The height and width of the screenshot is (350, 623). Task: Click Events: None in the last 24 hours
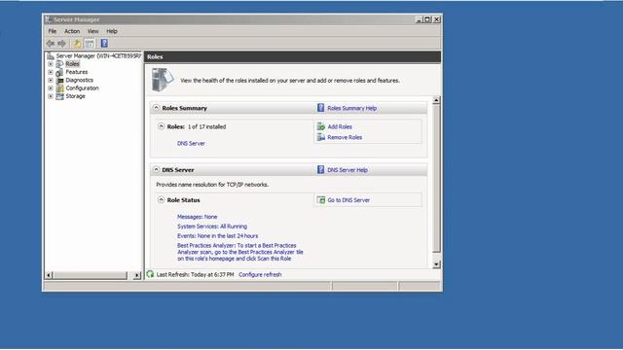click(217, 235)
